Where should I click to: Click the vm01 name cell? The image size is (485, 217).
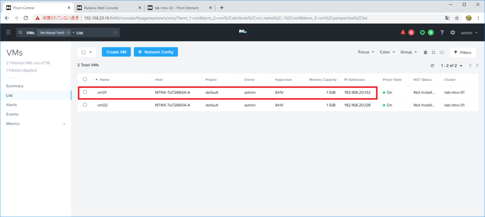(102, 92)
